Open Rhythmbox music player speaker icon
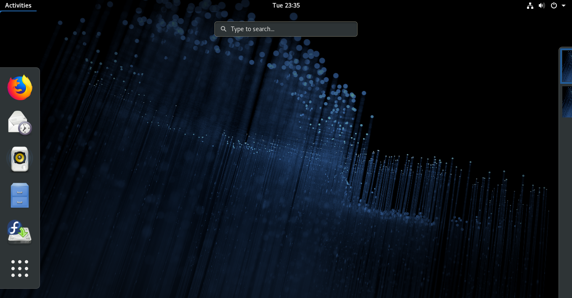Image resolution: width=572 pixels, height=298 pixels. coord(20,159)
